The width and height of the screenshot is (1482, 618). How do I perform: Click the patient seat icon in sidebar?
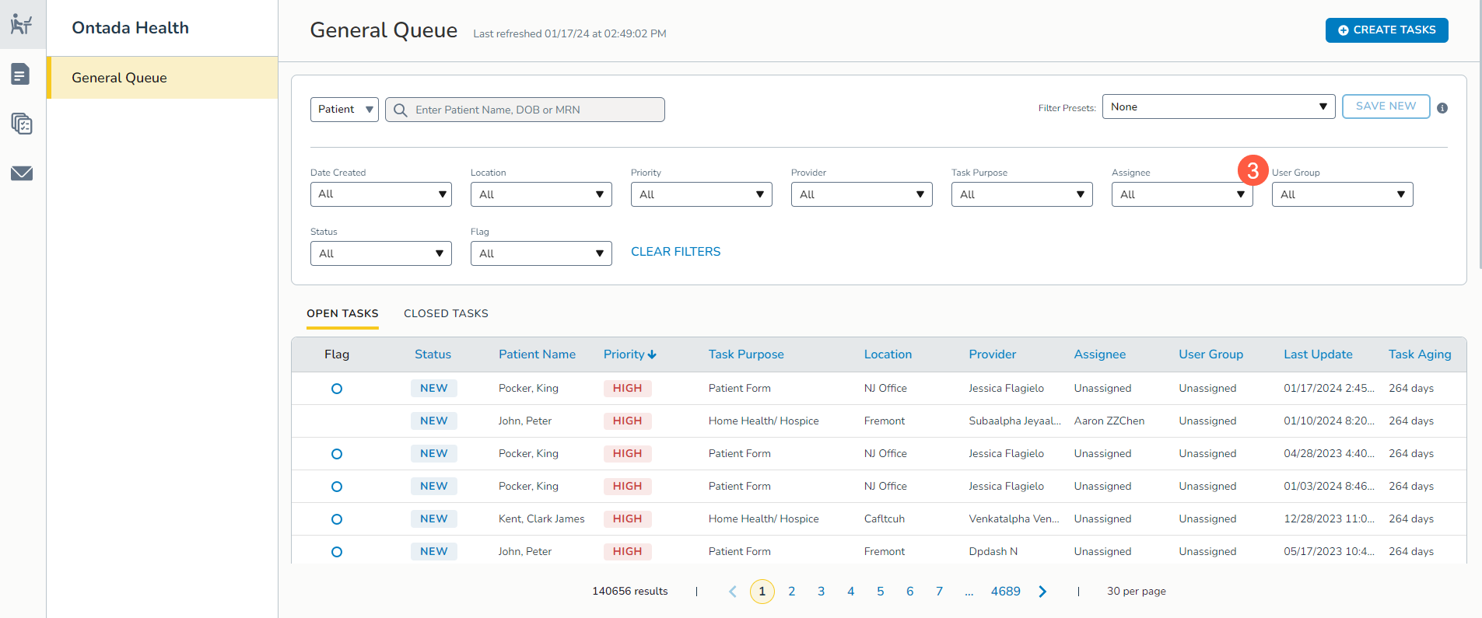coord(22,25)
